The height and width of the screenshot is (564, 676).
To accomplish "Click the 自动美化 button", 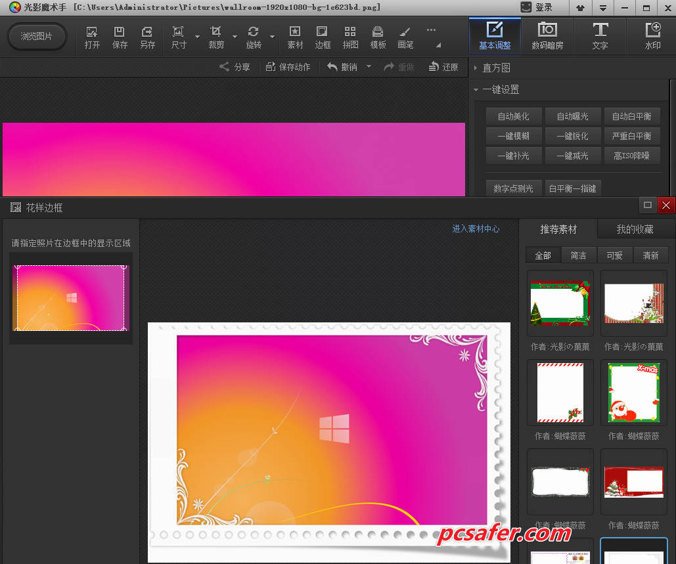I will coord(513,116).
